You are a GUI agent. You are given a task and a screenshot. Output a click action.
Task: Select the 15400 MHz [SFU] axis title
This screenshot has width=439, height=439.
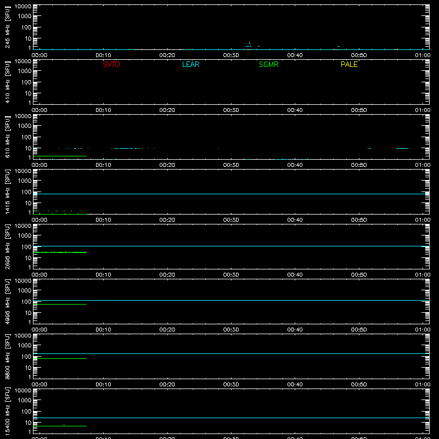click(x=7, y=411)
